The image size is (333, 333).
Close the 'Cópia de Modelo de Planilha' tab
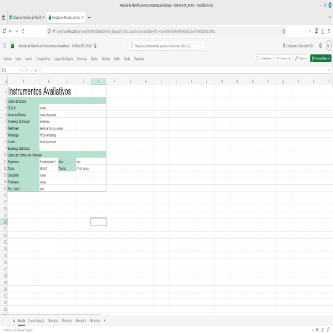point(43,17)
